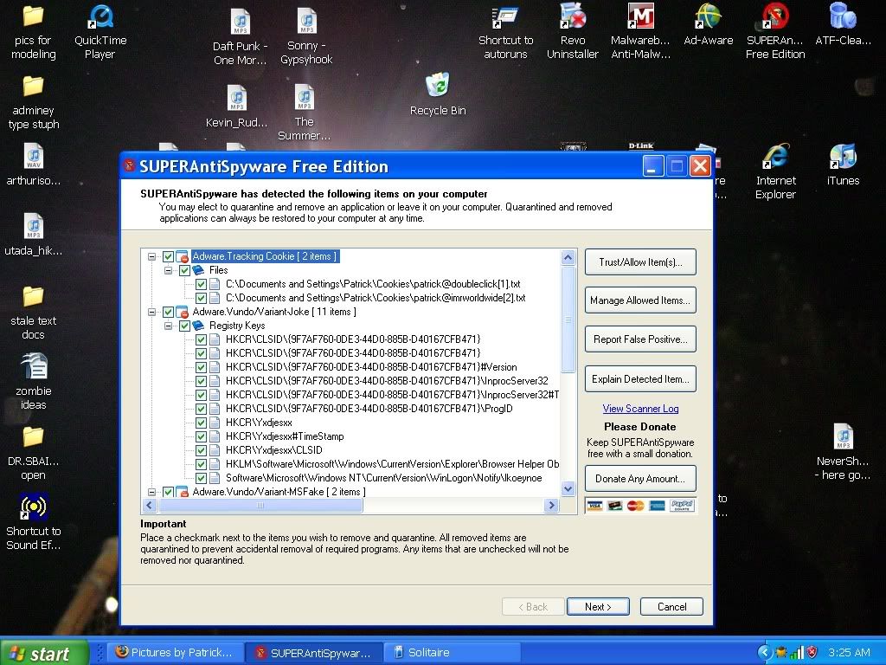Open the View Scanner Log link
The width and height of the screenshot is (886, 665).
coord(640,409)
